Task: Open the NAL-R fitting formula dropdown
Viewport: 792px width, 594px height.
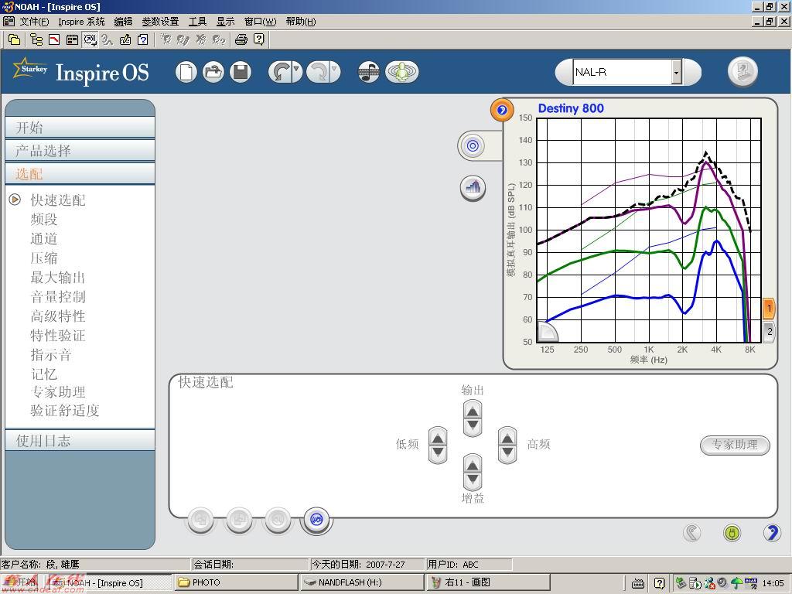Action: click(x=676, y=72)
